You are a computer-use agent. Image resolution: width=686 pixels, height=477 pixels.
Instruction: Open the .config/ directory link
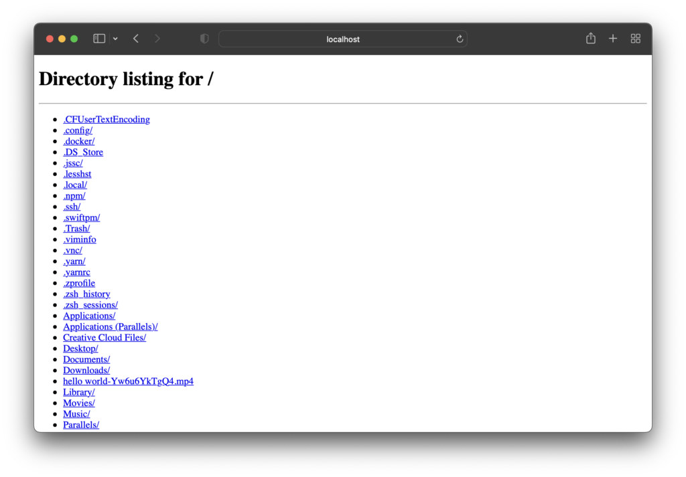coord(78,130)
